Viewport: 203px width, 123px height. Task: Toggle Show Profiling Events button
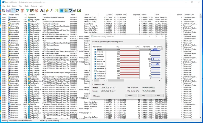point(79,11)
